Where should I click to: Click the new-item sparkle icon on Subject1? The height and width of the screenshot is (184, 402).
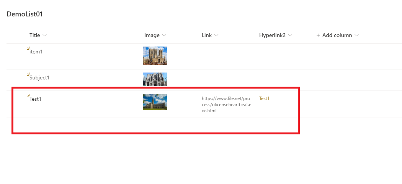click(29, 74)
